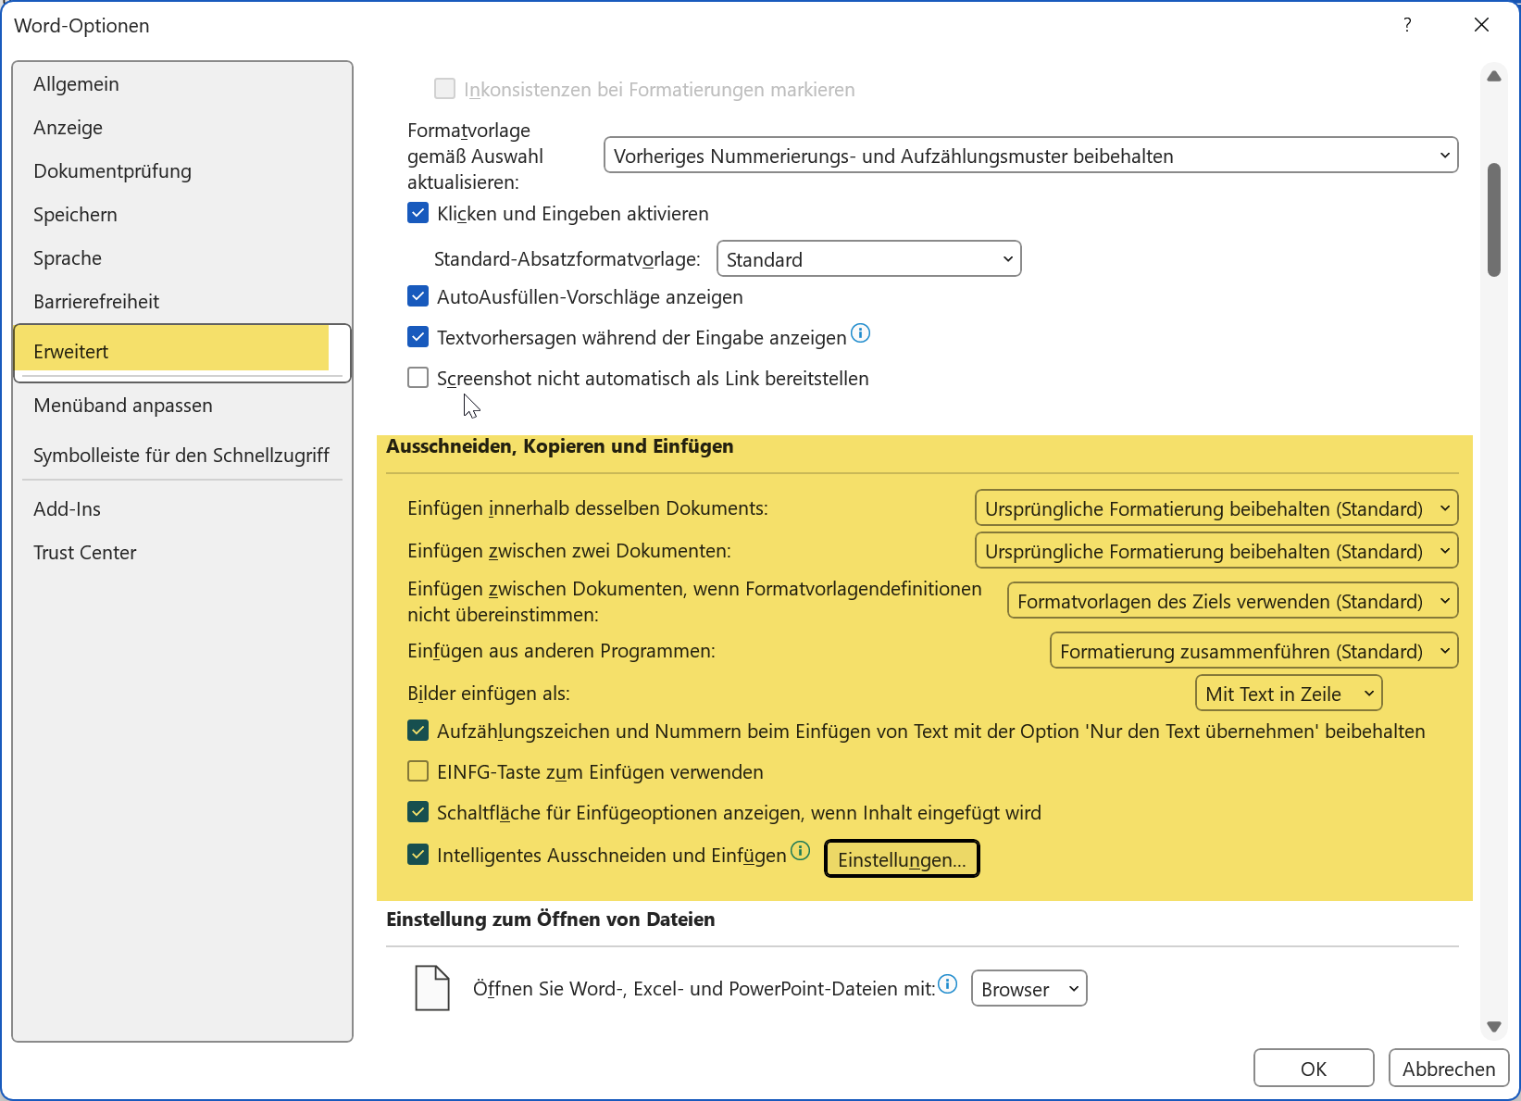Select the Allgemein category
This screenshot has height=1101, width=1521.
(182, 84)
